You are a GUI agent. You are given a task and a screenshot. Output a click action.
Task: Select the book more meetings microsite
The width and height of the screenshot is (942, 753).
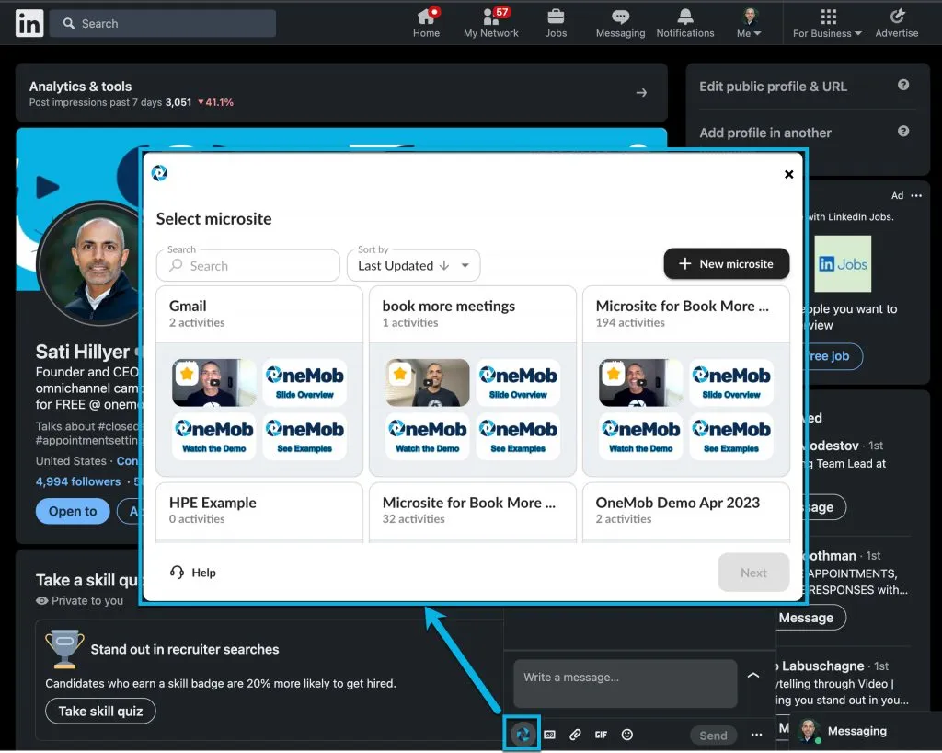click(473, 381)
